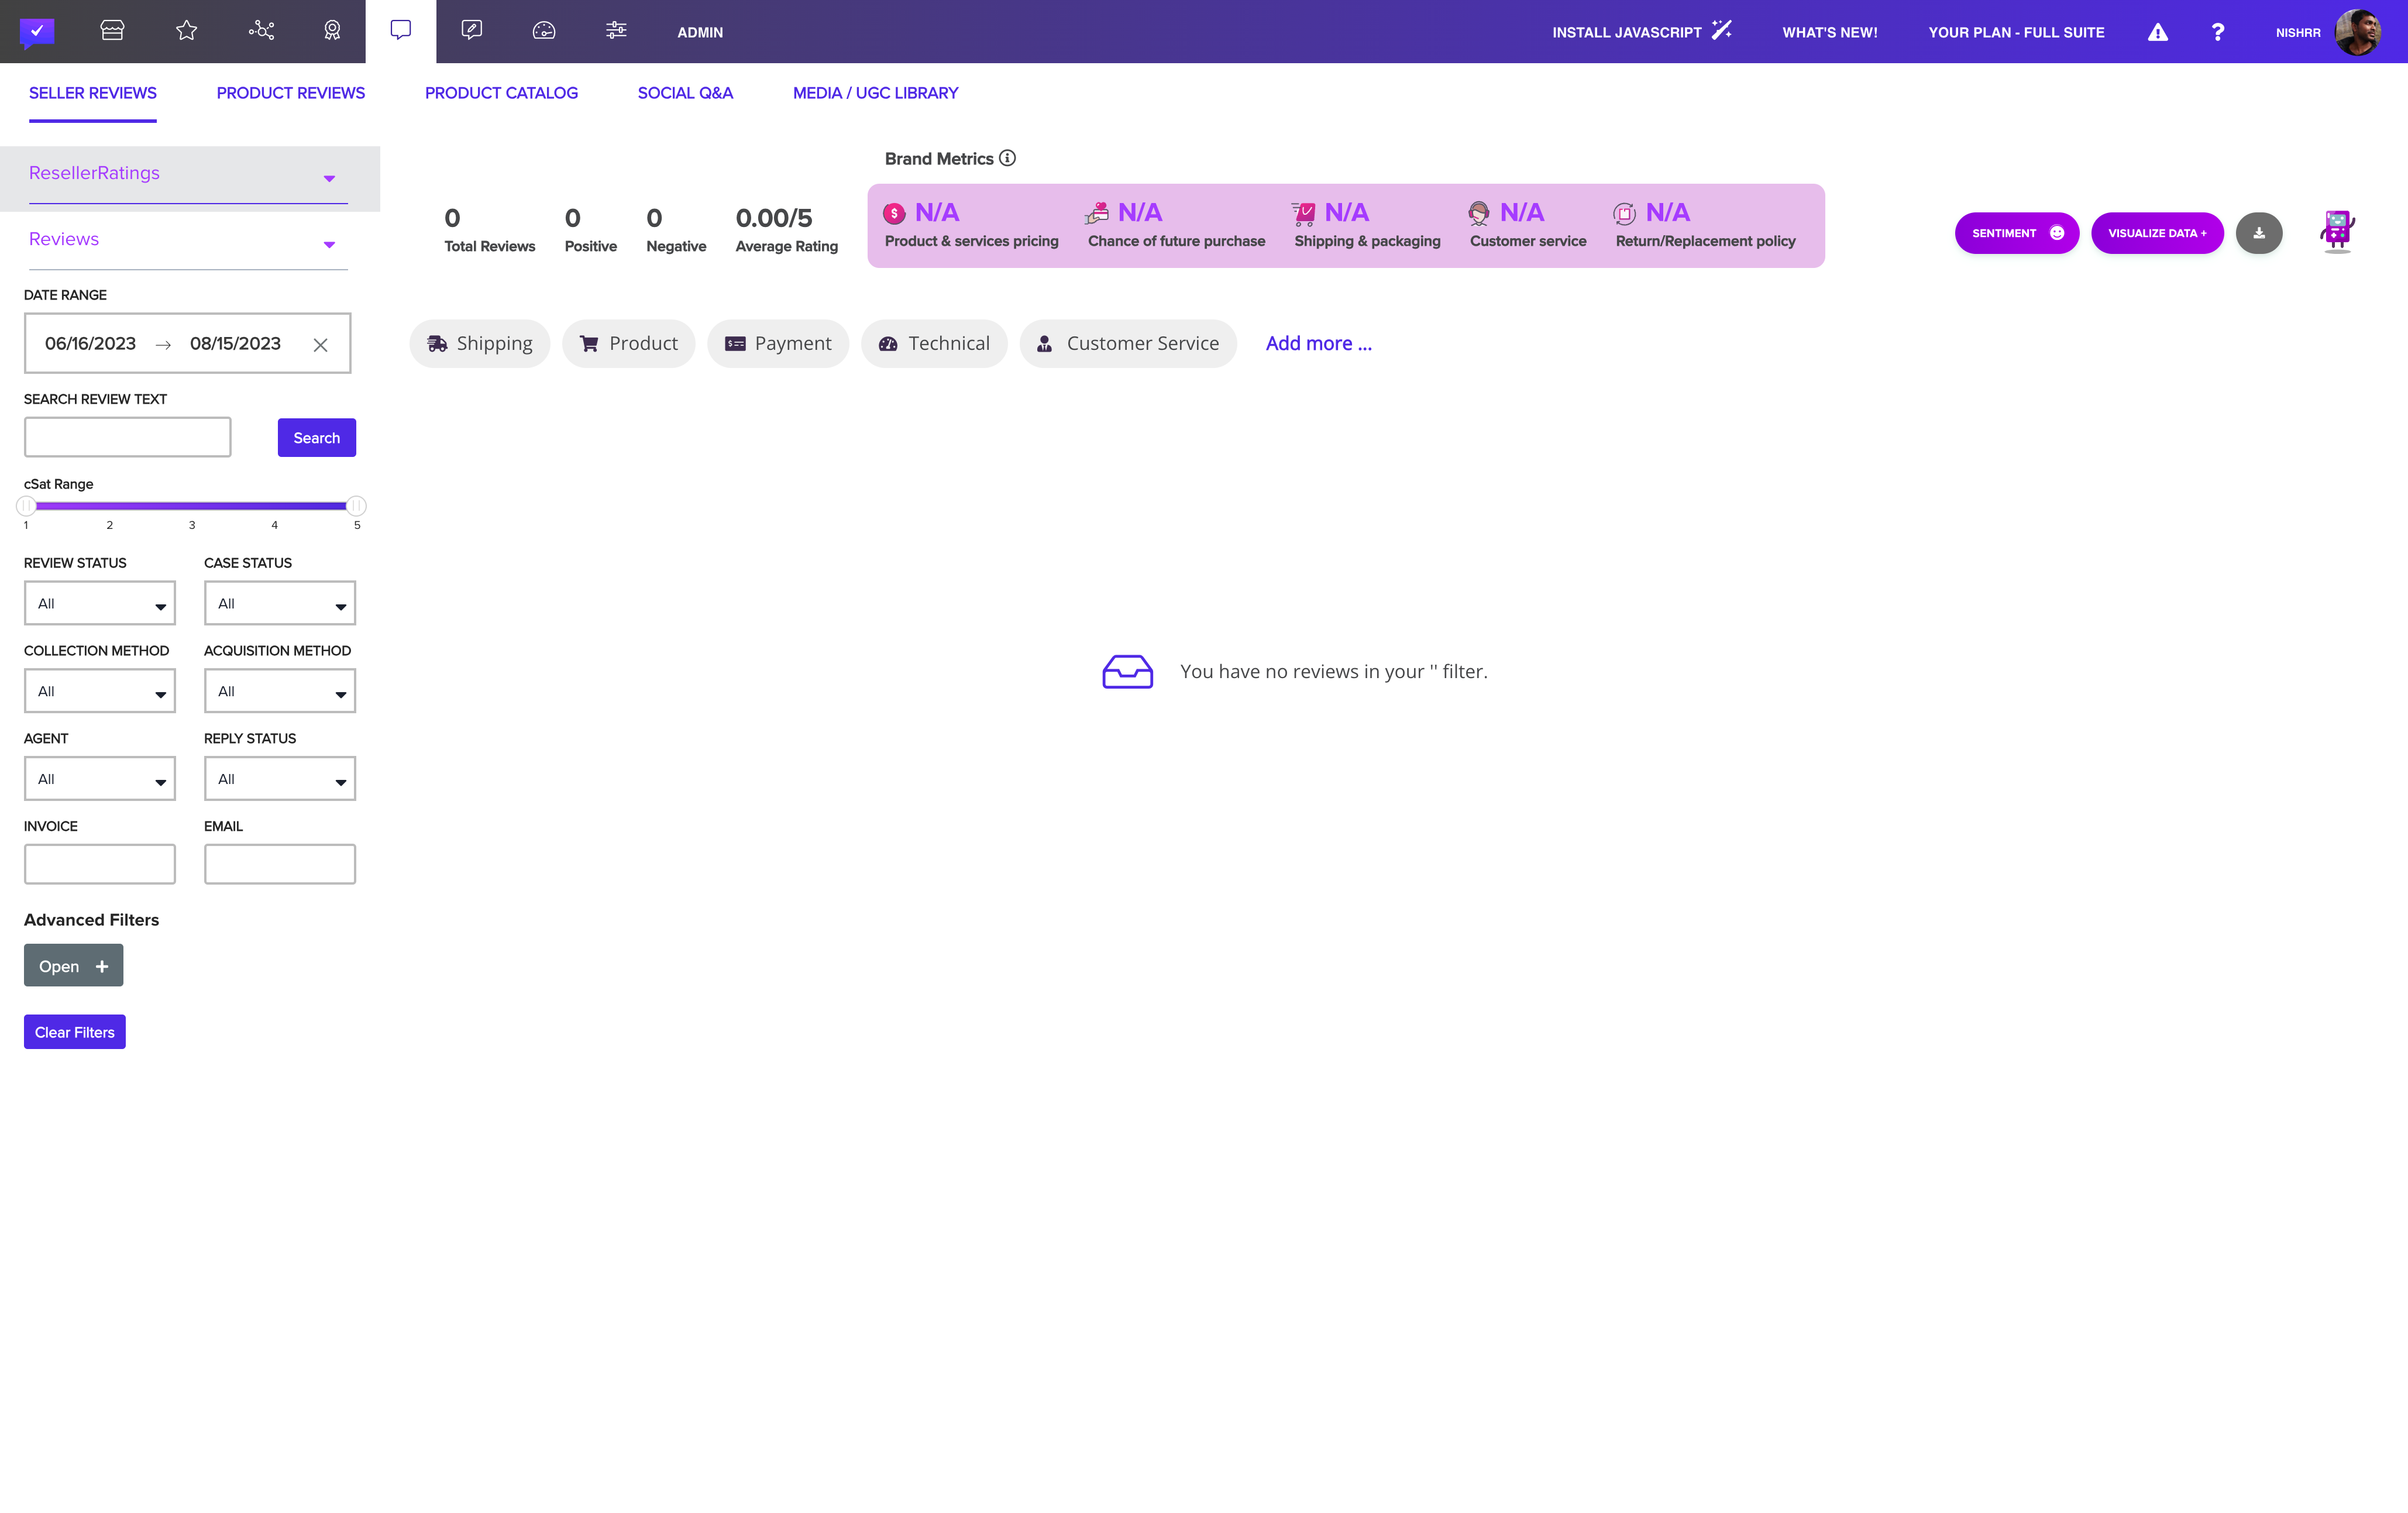Viewport: 2408px width, 1513px height.
Task: Open the dashboard gauge icon in top bar
Action: pyautogui.click(x=544, y=31)
